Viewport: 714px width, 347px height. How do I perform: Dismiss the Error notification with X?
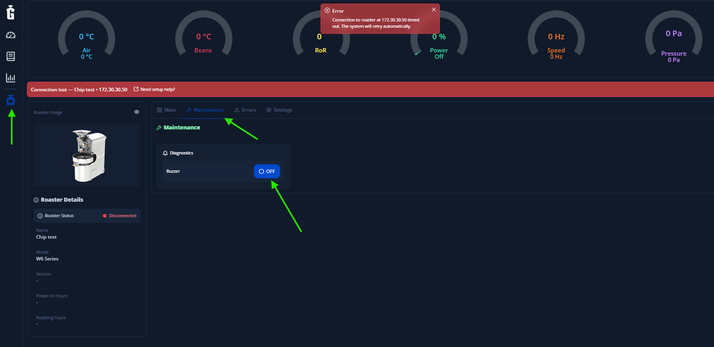434,10
